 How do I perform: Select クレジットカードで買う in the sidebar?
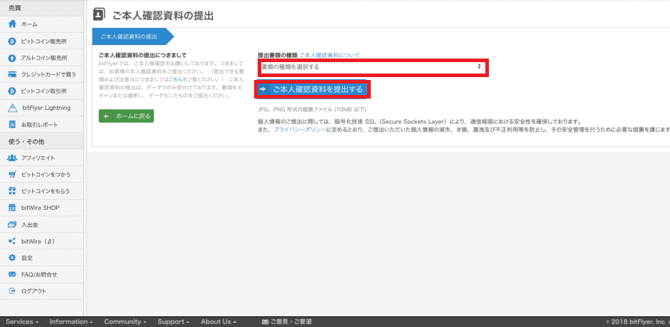[x=42, y=74]
